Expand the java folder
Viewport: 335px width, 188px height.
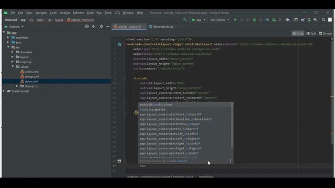(x=8, y=42)
